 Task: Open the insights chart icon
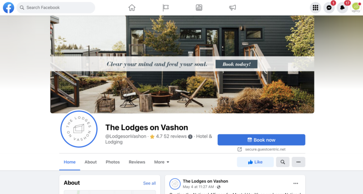click(x=199, y=8)
